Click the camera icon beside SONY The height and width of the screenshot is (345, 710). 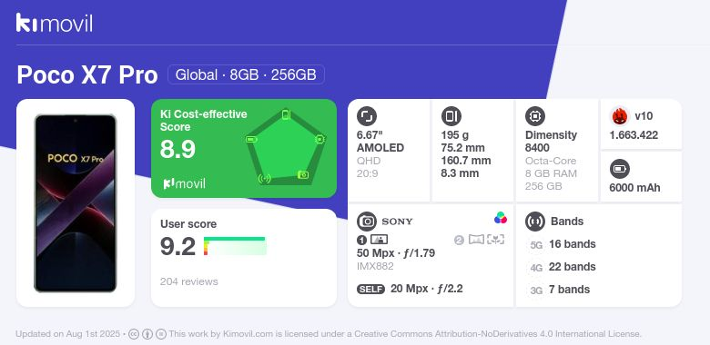click(x=367, y=222)
